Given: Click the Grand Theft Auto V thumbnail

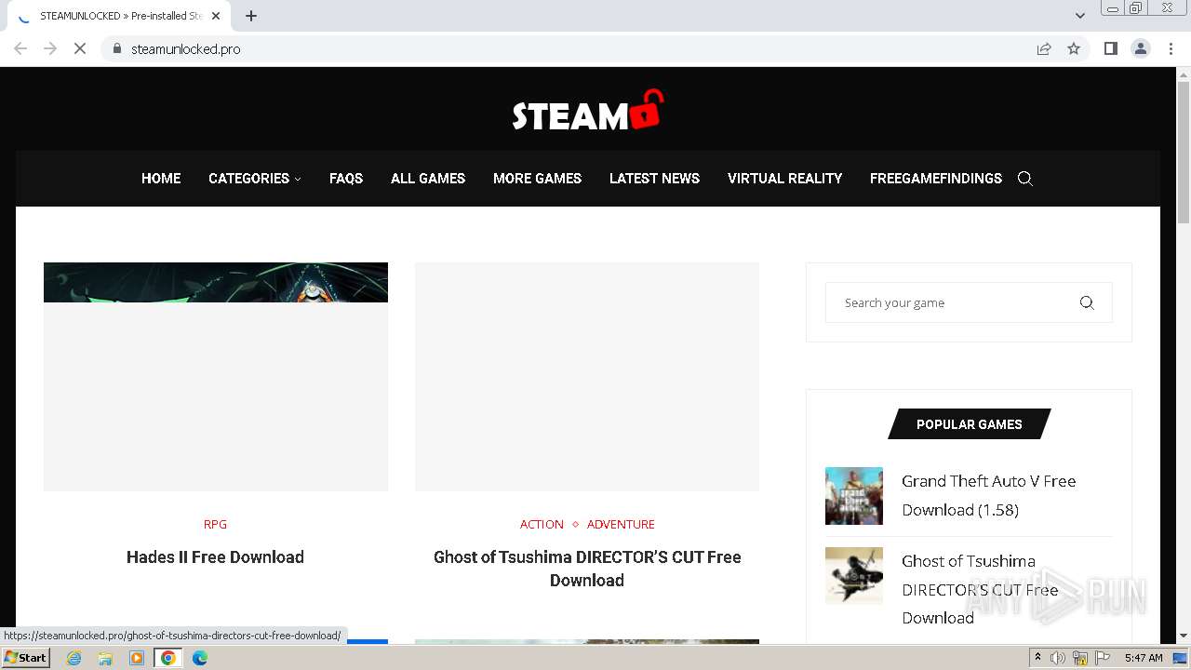Looking at the screenshot, I should (x=854, y=496).
